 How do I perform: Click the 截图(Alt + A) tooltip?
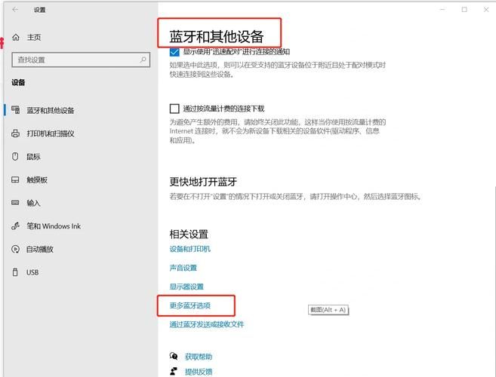(328, 310)
